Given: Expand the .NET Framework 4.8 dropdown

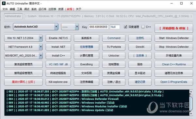Looking at the screenshot, I should [41, 47].
